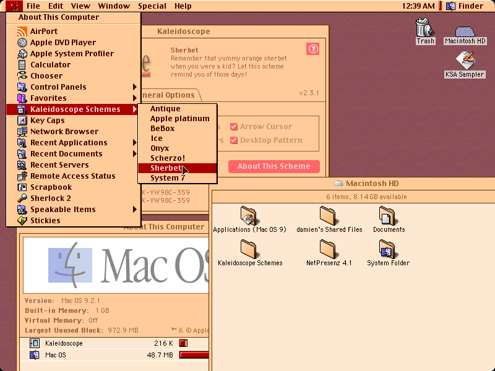This screenshot has height=371, width=495.
Task: Choose the Apple platinum scheme
Action: click(x=178, y=119)
